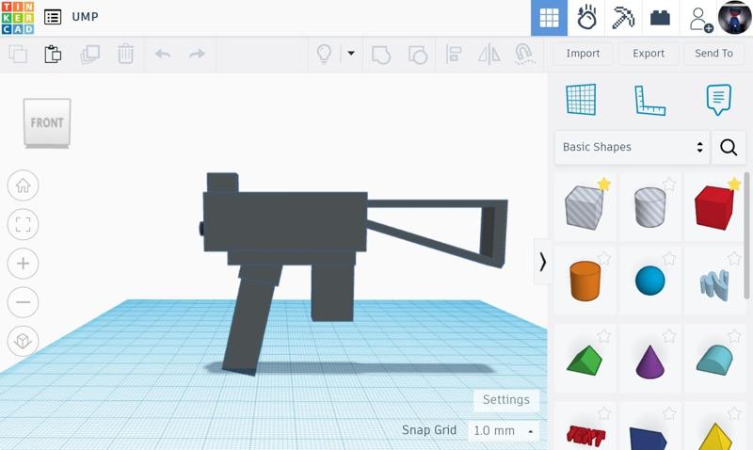Switch to Bricks mode
The image size is (753, 450).
pyautogui.click(x=660, y=18)
